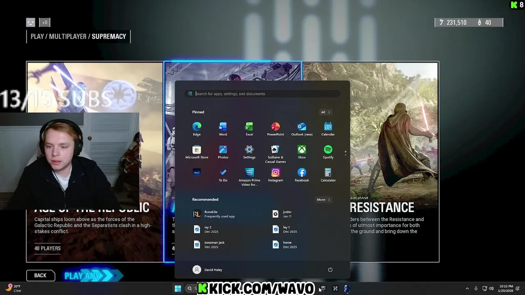525x295 pixels.
Task: Show hidden system tray icons
Action: [467, 288]
